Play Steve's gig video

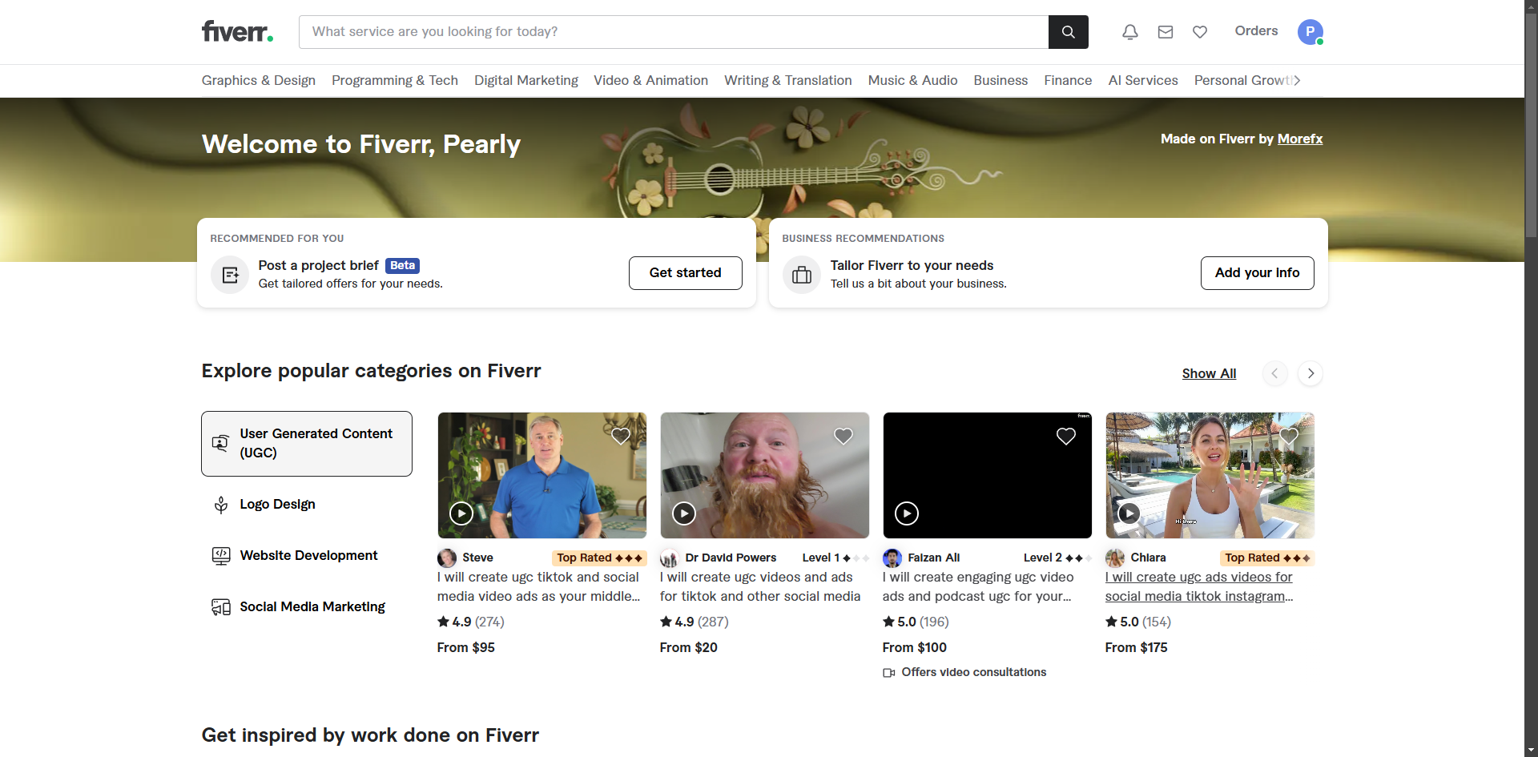pyautogui.click(x=461, y=513)
